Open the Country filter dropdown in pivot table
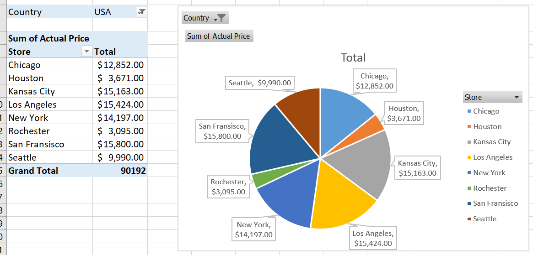This screenshot has height=255, width=533. tap(141, 12)
